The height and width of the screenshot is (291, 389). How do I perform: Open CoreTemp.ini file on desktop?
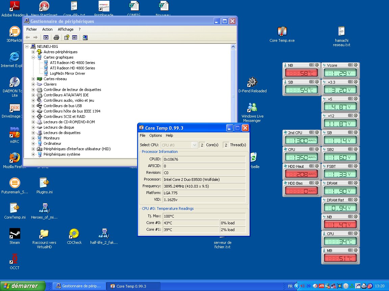click(15, 211)
